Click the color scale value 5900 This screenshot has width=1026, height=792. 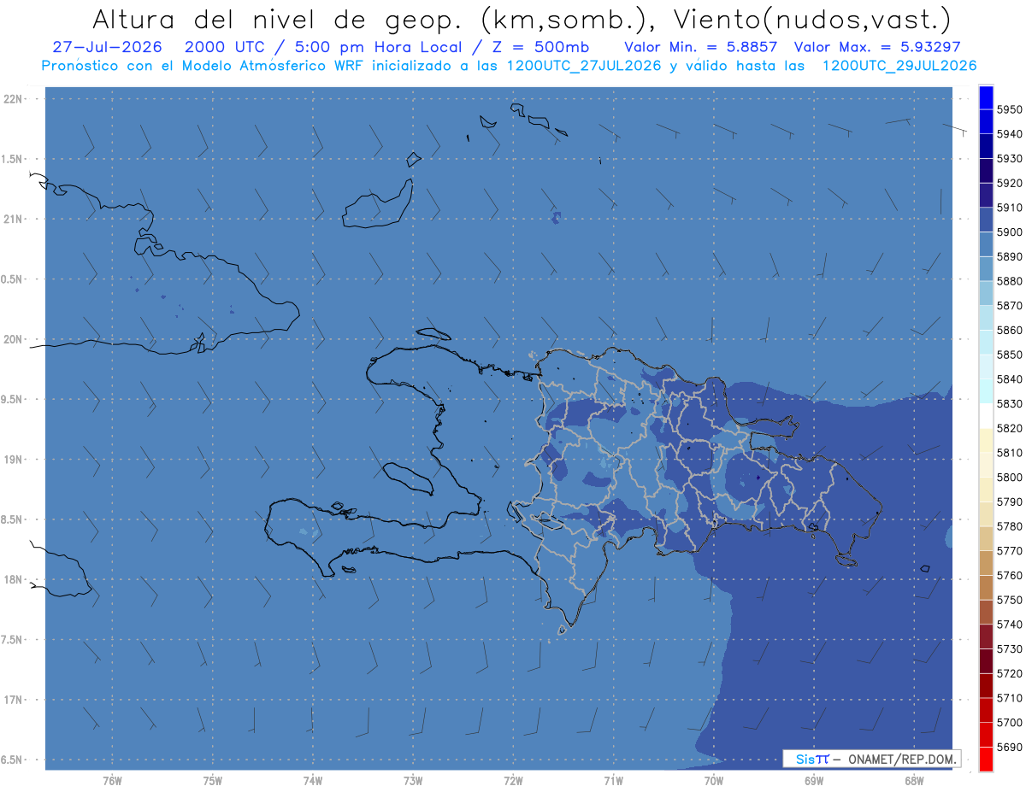[1009, 232]
